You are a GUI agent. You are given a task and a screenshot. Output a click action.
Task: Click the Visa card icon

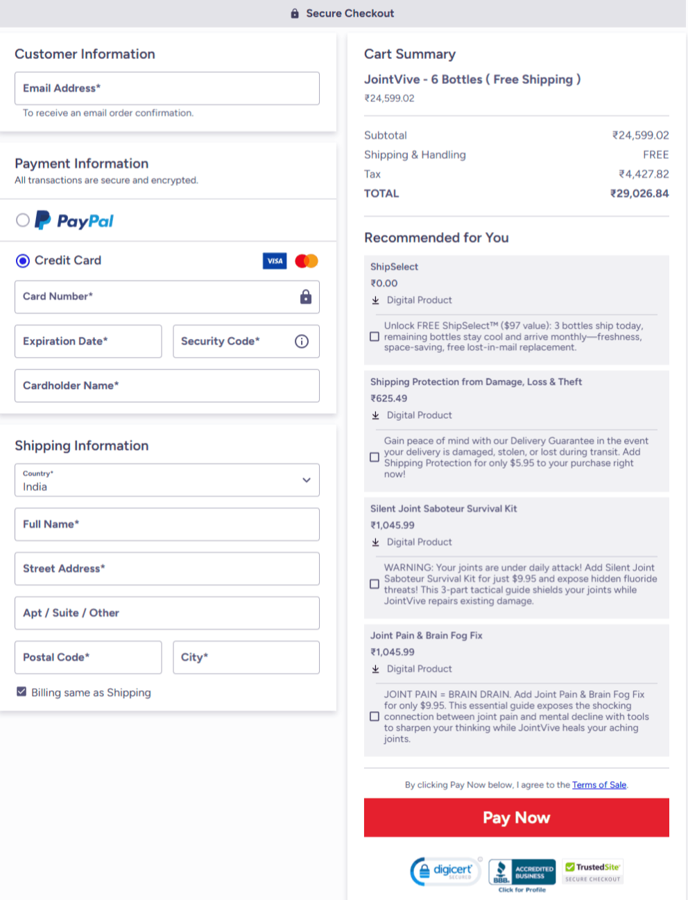coord(274,260)
